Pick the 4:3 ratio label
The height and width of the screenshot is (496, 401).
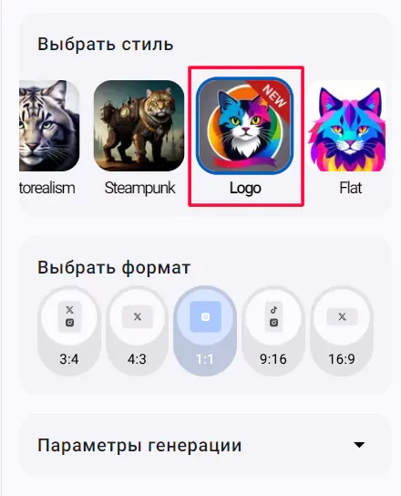pyautogui.click(x=137, y=359)
